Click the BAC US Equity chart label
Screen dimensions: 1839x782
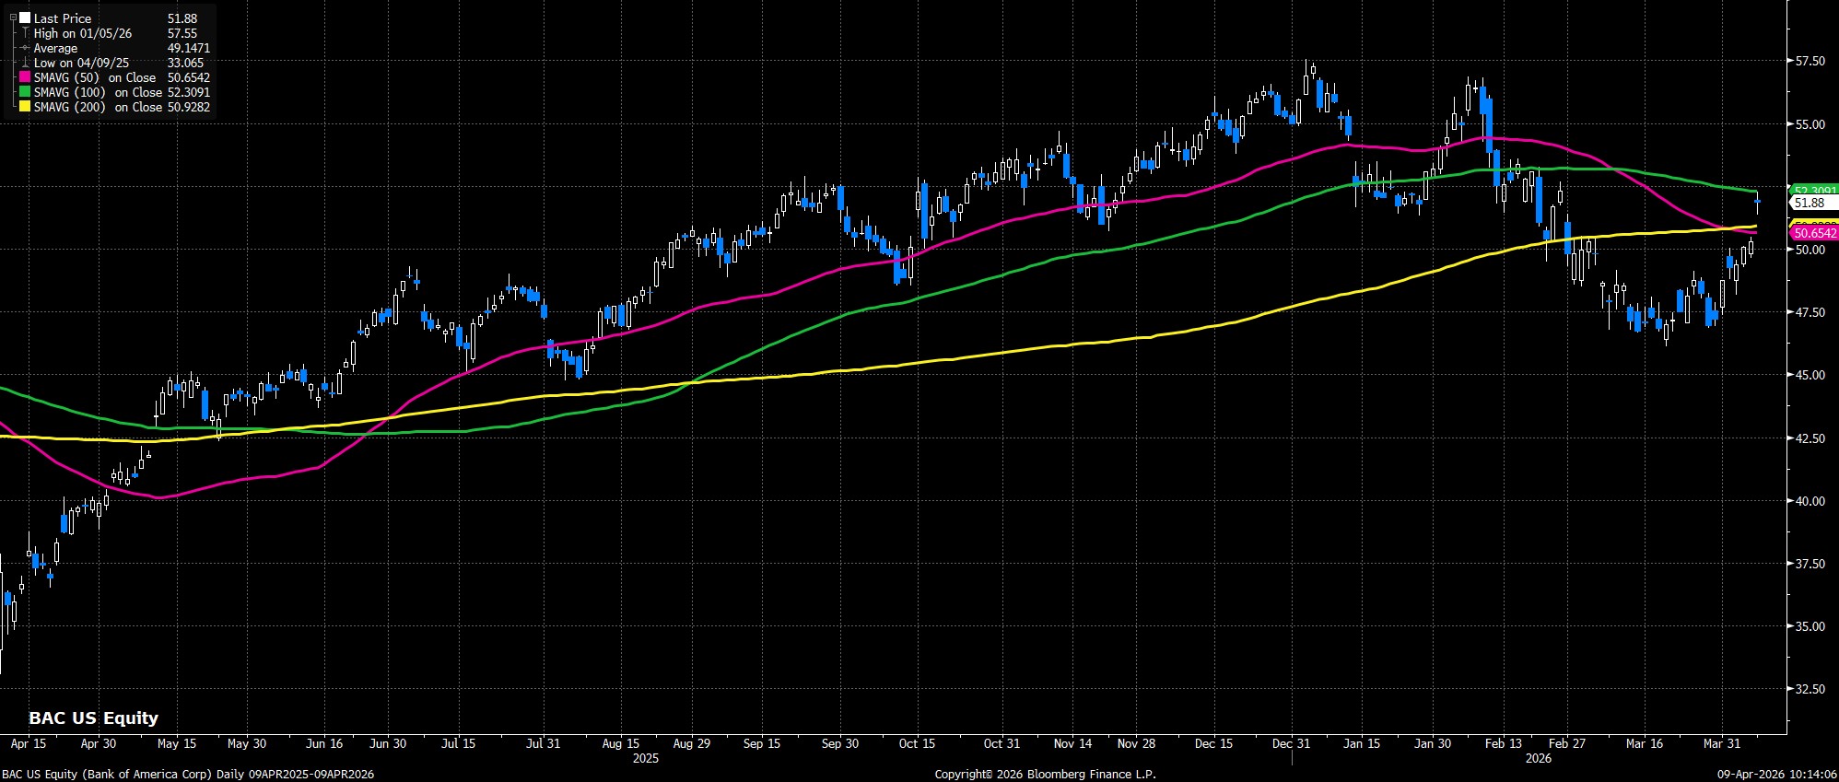[x=93, y=718]
